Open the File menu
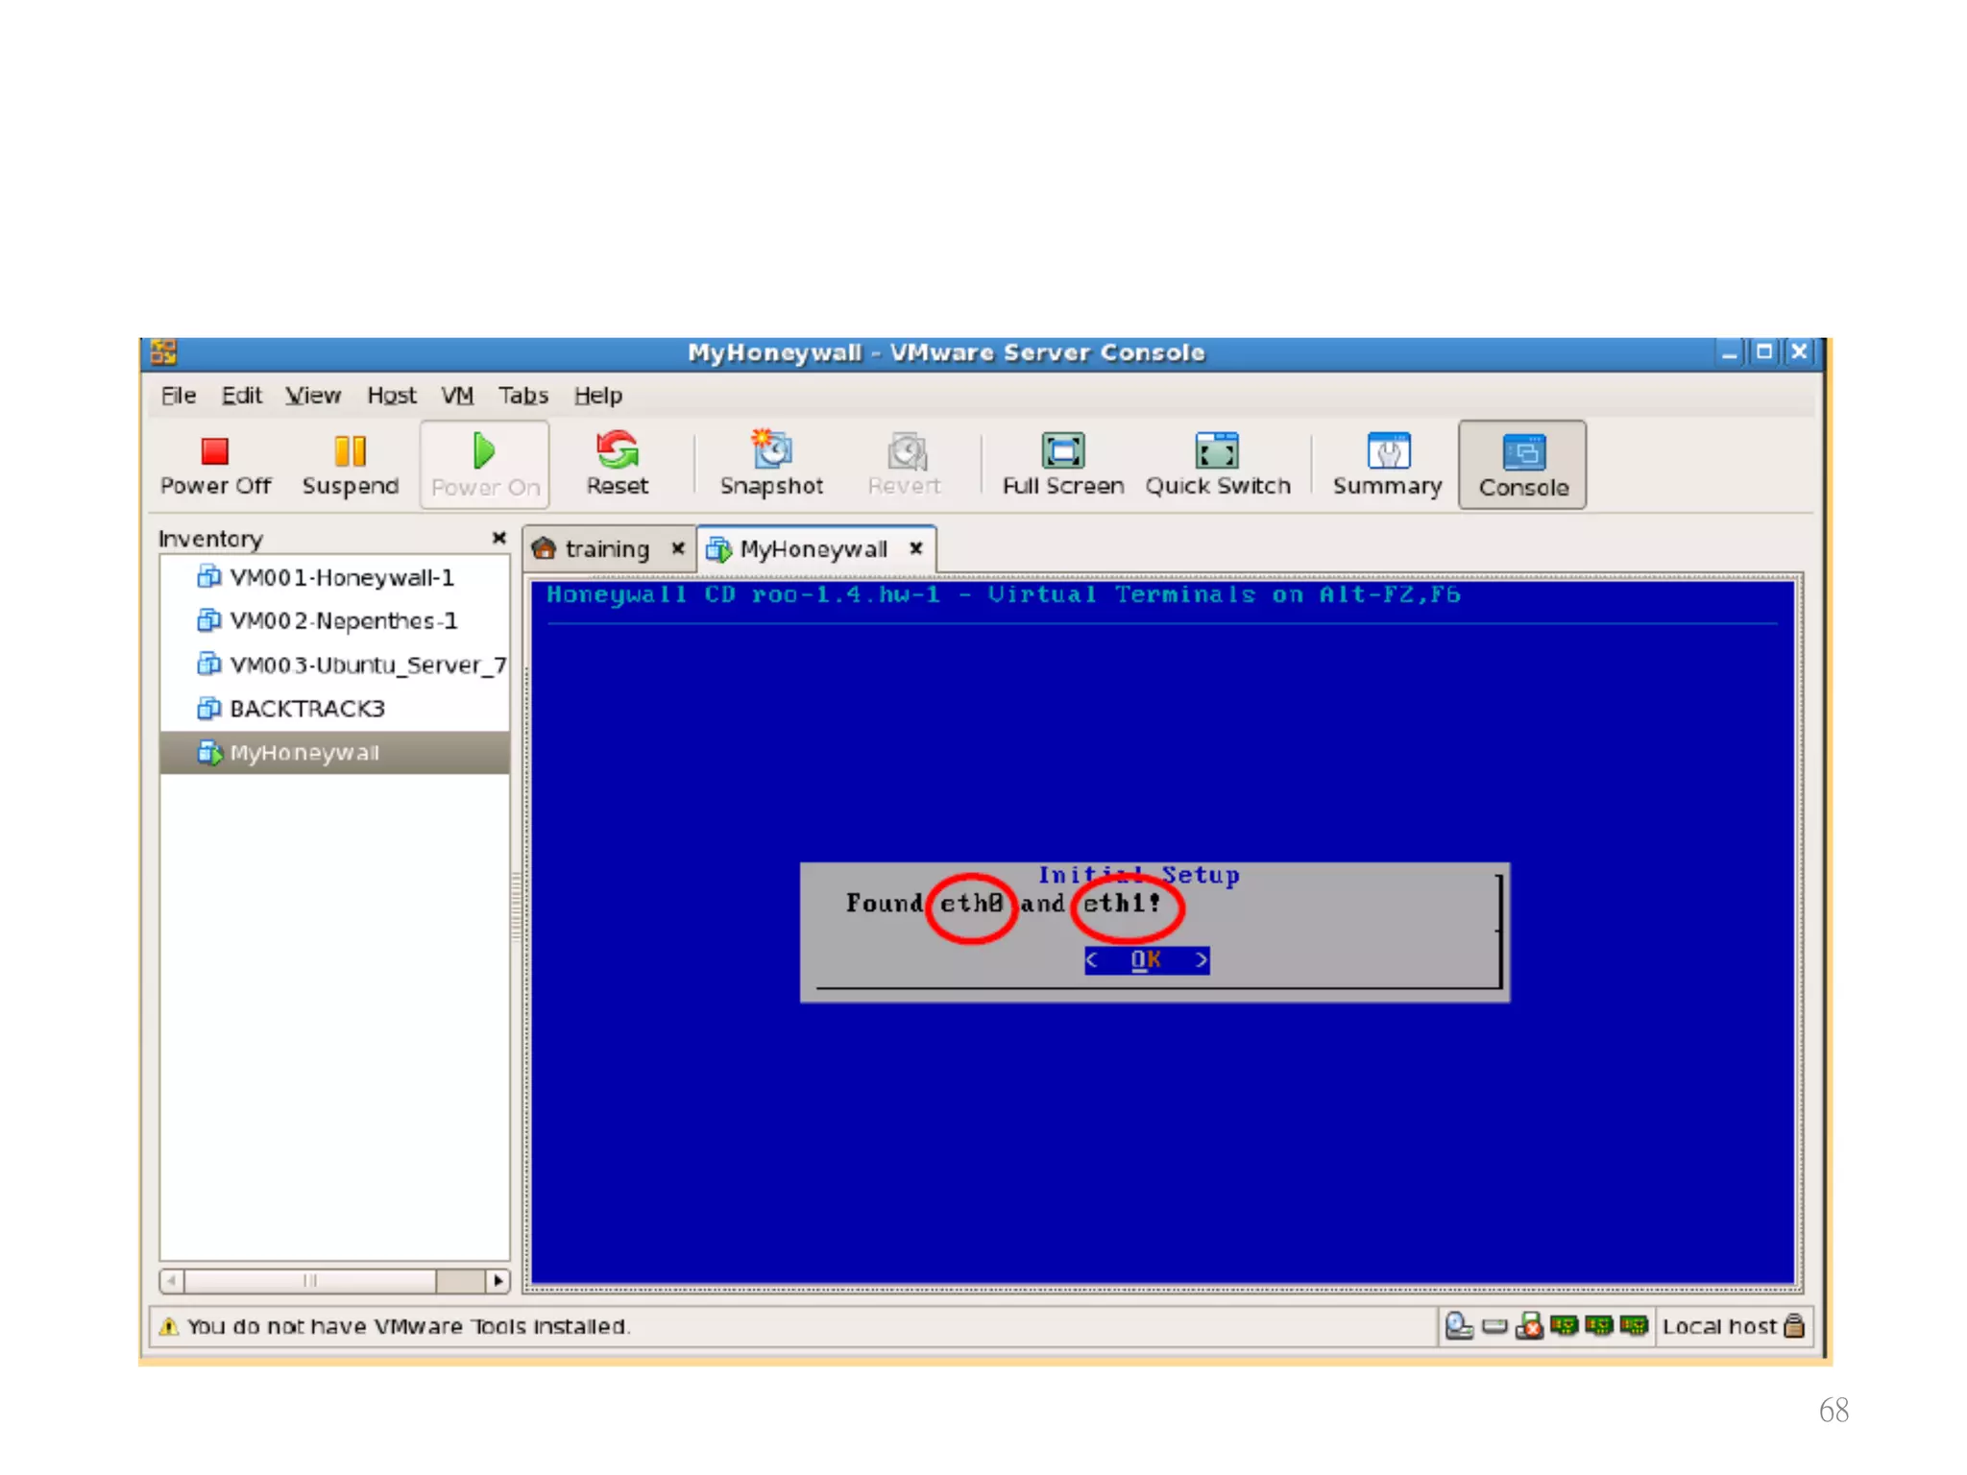The height and width of the screenshot is (1475, 1967). point(179,396)
